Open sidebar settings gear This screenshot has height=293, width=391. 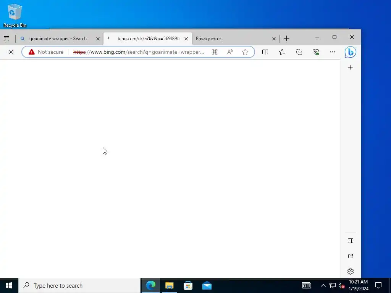[351, 271]
